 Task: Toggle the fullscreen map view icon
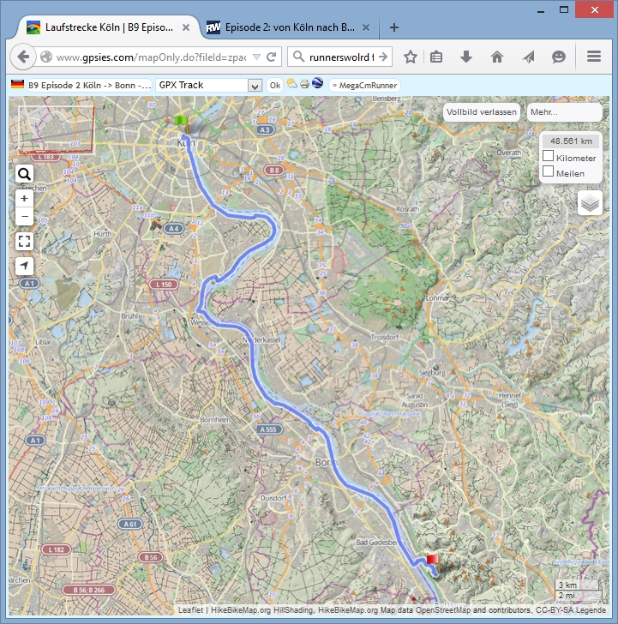pyautogui.click(x=24, y=241)
